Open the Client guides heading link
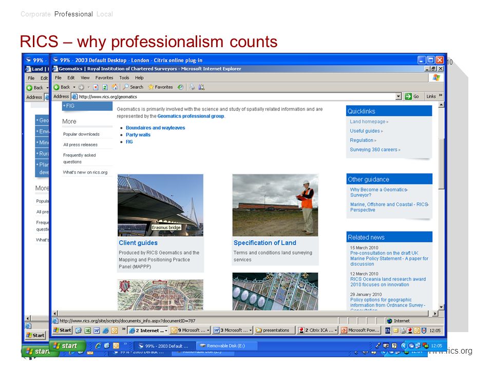This screenshot has height=369, width=493. tap(138, 243)
